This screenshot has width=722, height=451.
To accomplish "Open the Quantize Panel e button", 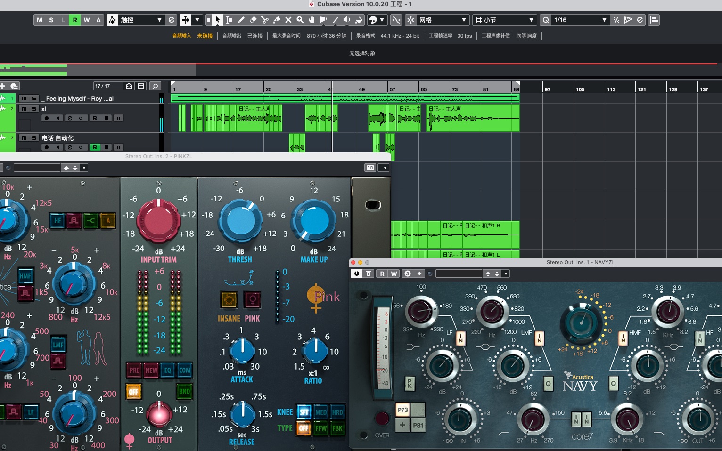I will tap(640, 20).
